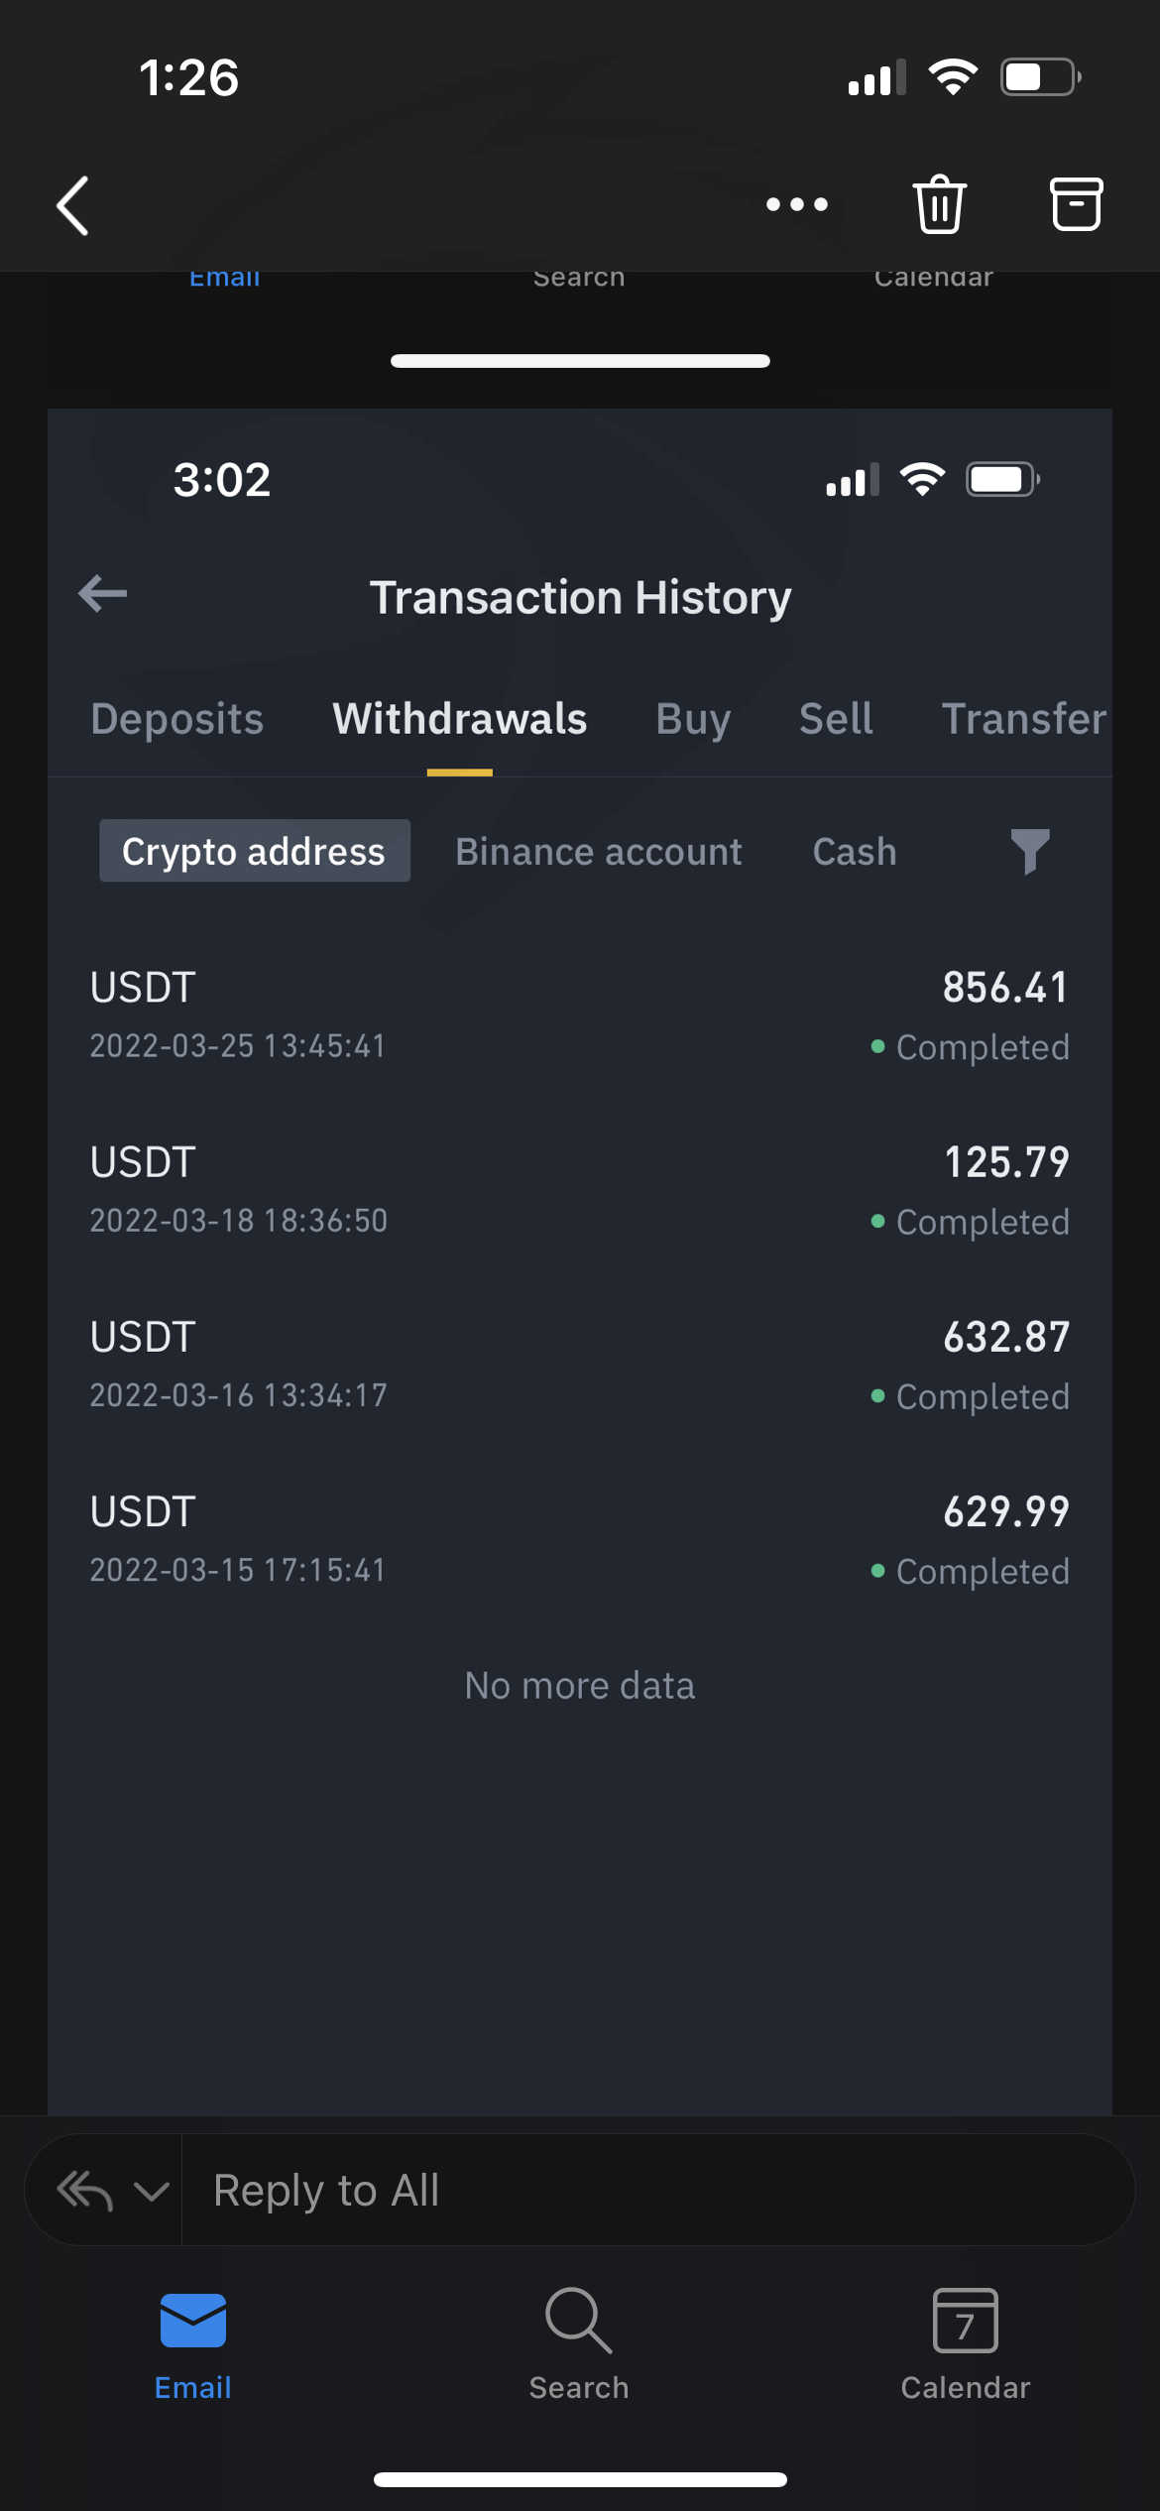Open the transaction filter funnel icon
The height and width of the screenshot is (2511, 1160).
click(x=1029, y=851)
